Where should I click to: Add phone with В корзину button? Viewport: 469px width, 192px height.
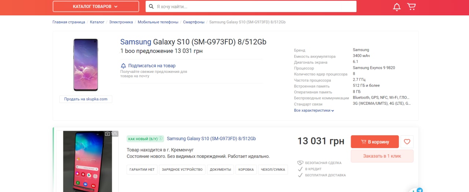[375, 142]
